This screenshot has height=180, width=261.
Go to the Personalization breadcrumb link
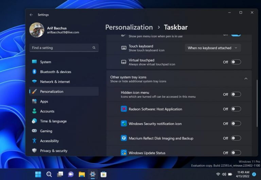coord(129,27)
